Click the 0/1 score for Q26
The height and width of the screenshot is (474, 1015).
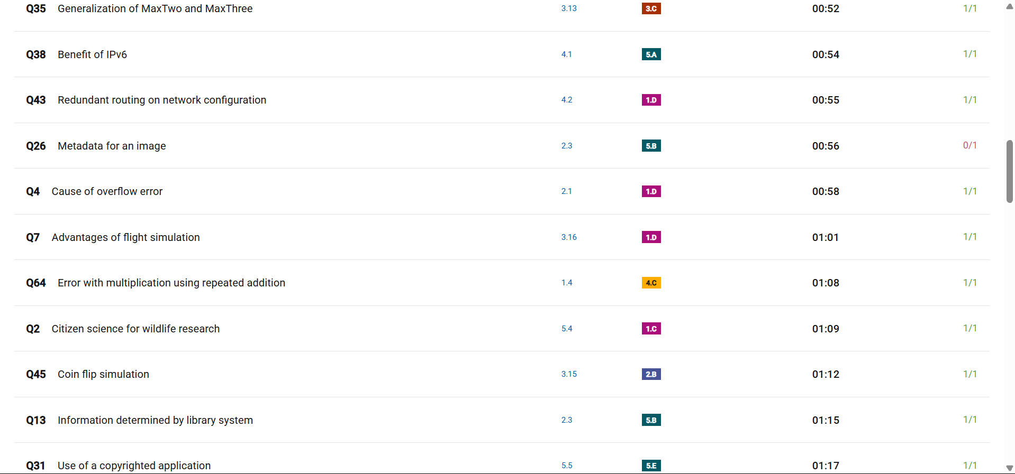969,145
